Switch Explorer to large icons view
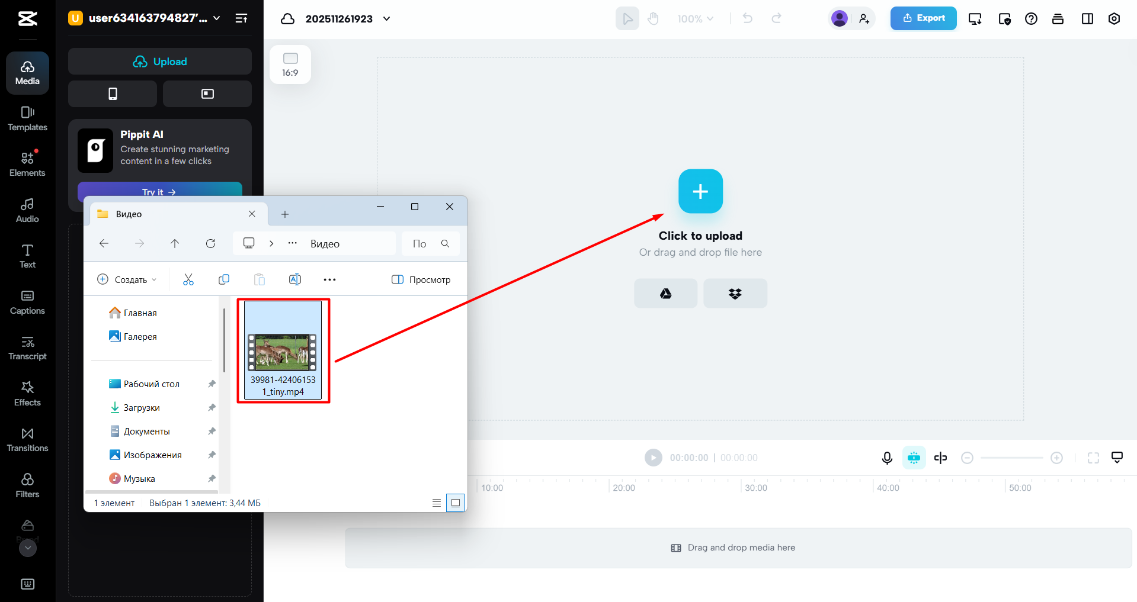Viewport: 1137px width, 602px height. coord(455,503)
